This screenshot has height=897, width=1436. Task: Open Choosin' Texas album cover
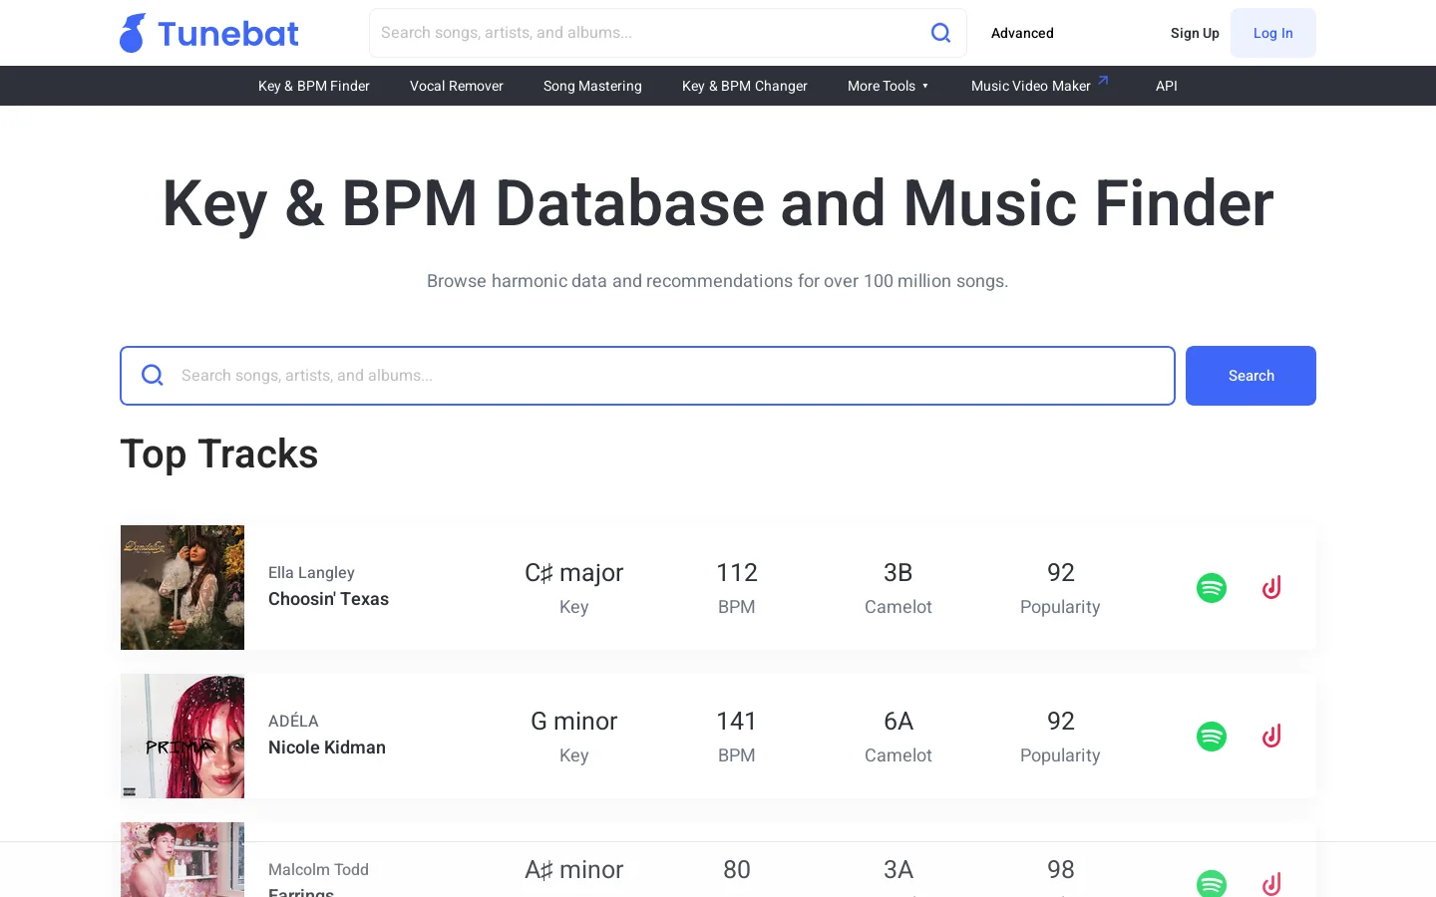tap(182, 588)
